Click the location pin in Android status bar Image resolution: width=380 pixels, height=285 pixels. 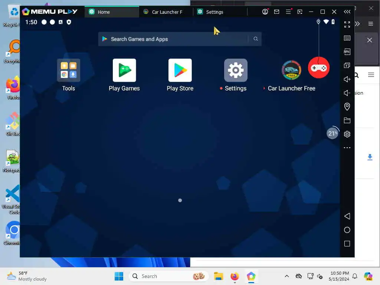coord(318,22)
